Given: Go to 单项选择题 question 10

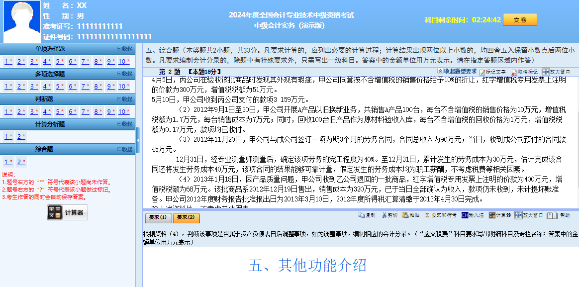Looking at the screenshot, I should click(124, 61).
